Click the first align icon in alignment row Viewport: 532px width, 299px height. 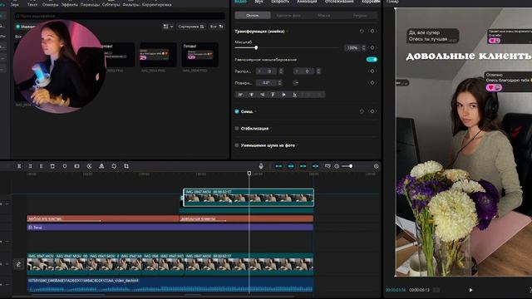[240, 95]
